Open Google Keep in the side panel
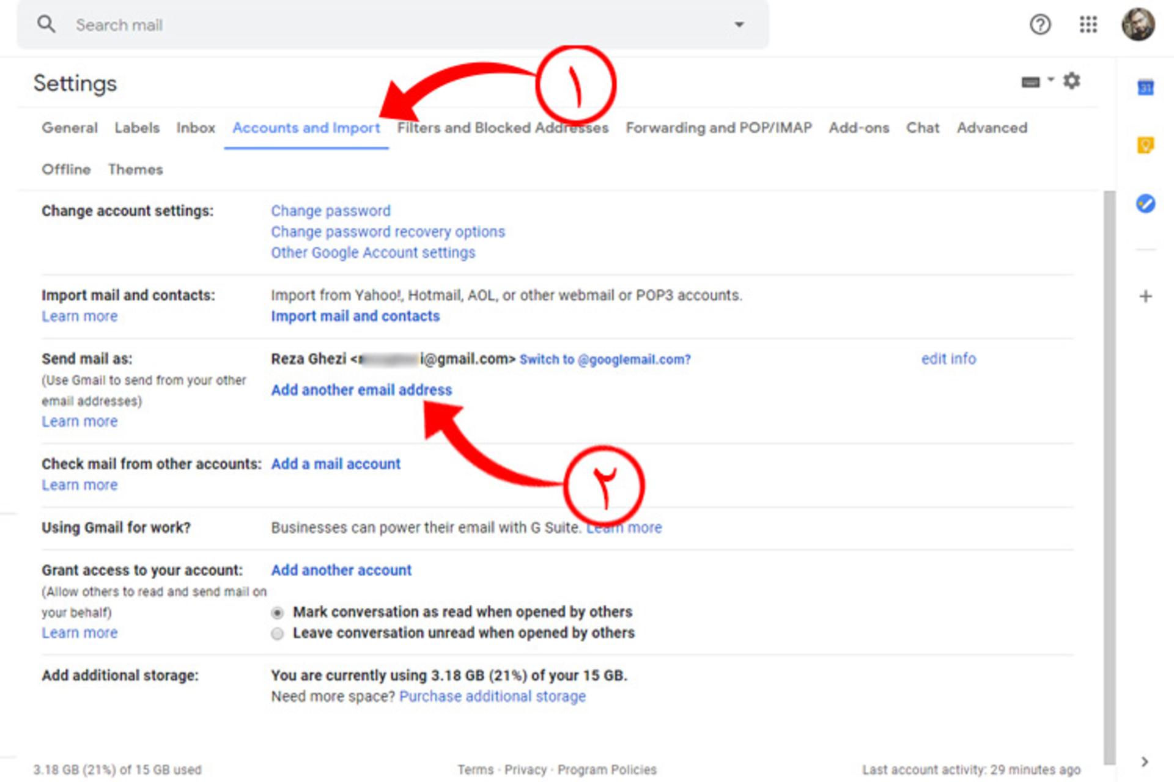 (x=1145, y=145)
